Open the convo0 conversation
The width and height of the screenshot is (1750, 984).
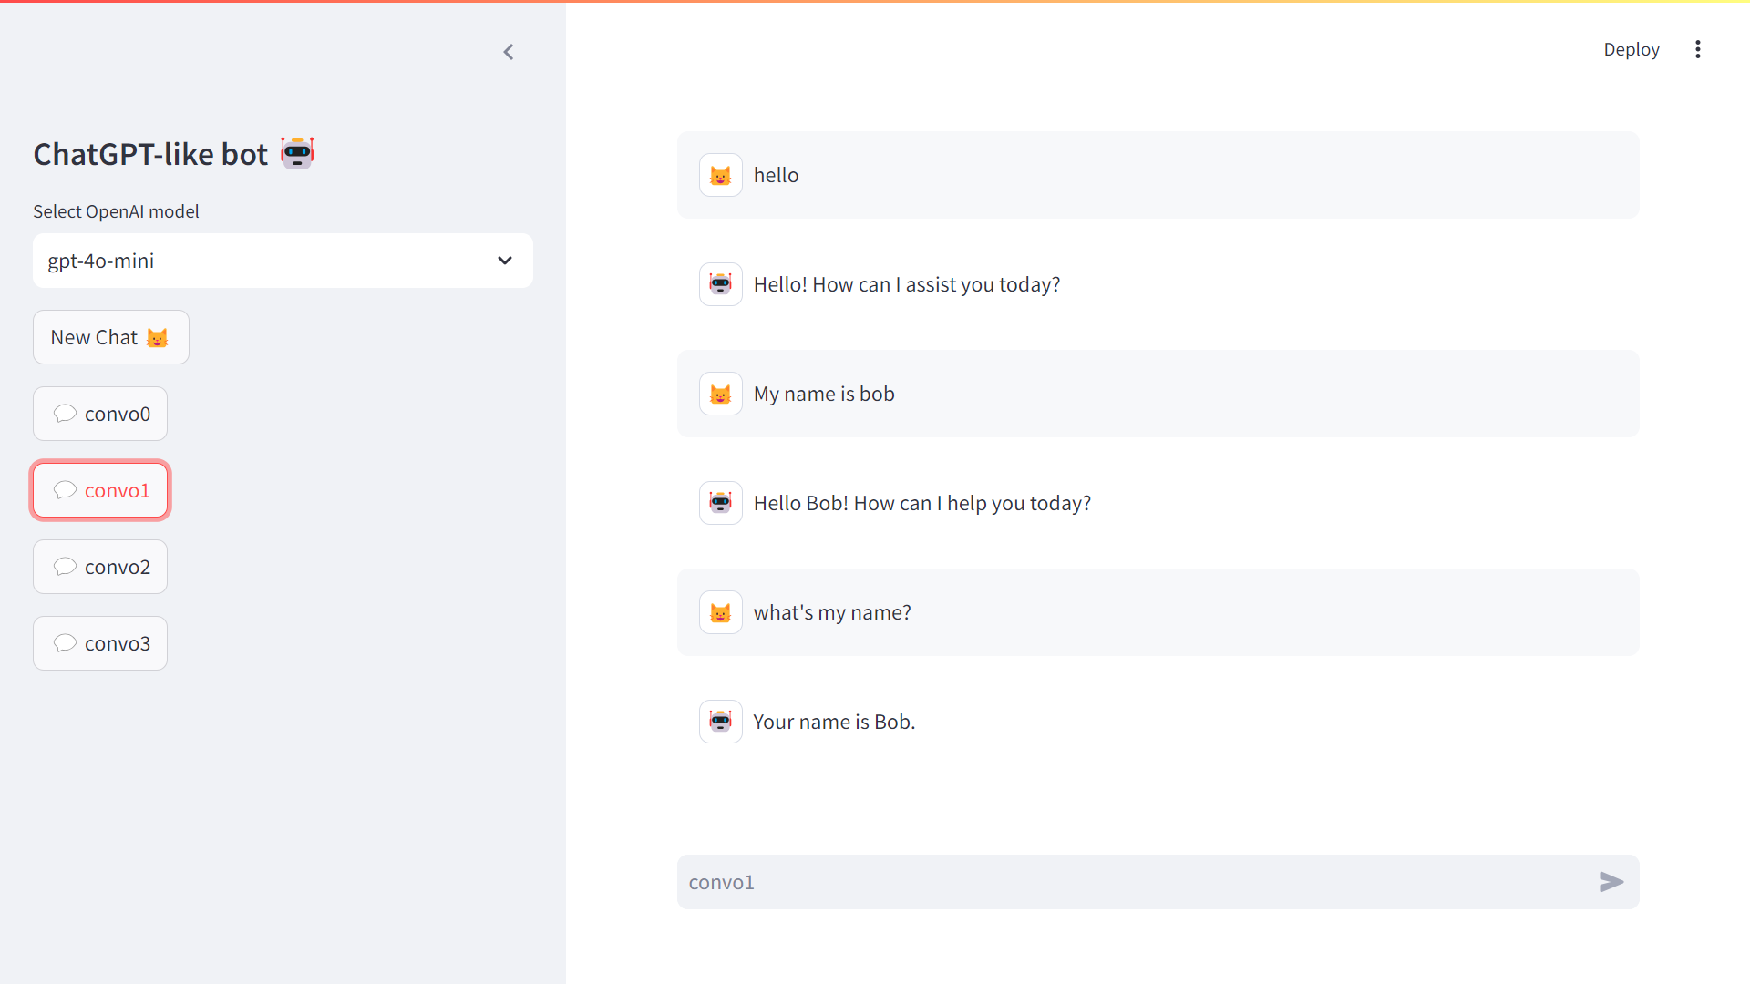(100, 414)
